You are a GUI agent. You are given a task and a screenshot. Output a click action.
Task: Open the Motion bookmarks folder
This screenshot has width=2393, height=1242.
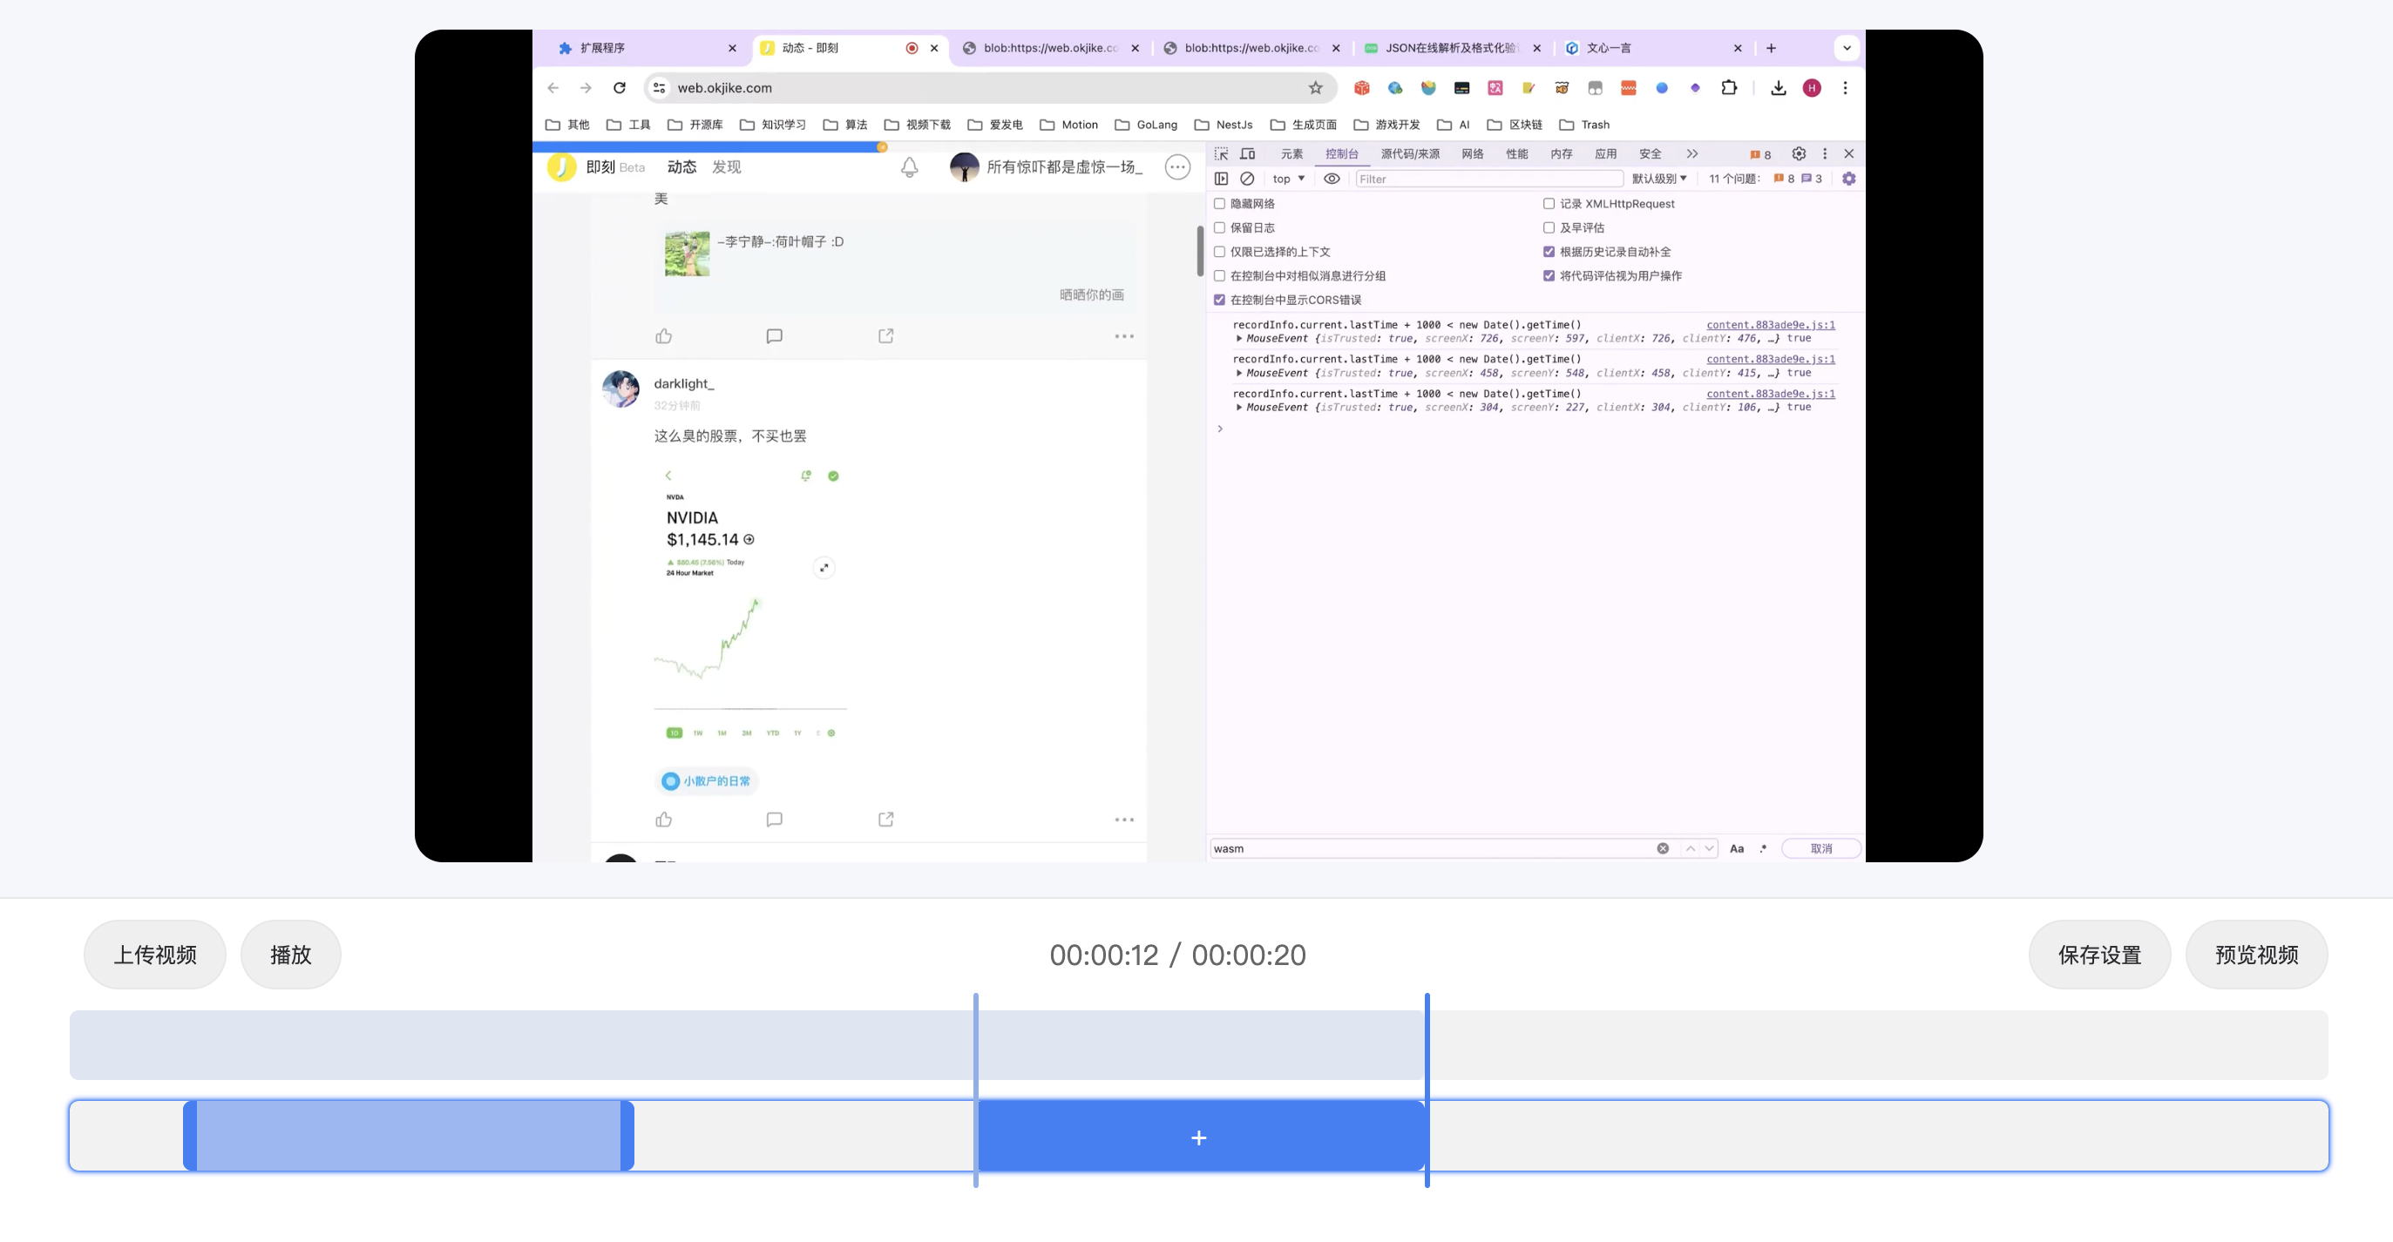[x=1068, y=125]
